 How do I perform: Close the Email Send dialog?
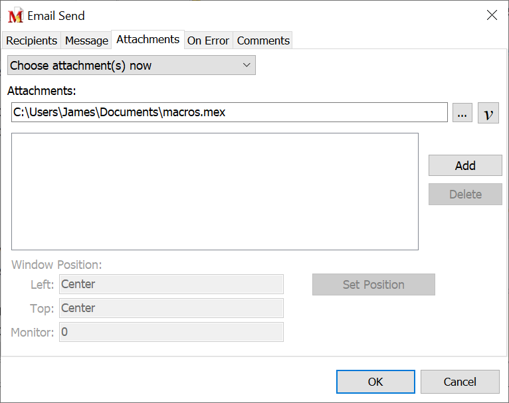[492, 15]
